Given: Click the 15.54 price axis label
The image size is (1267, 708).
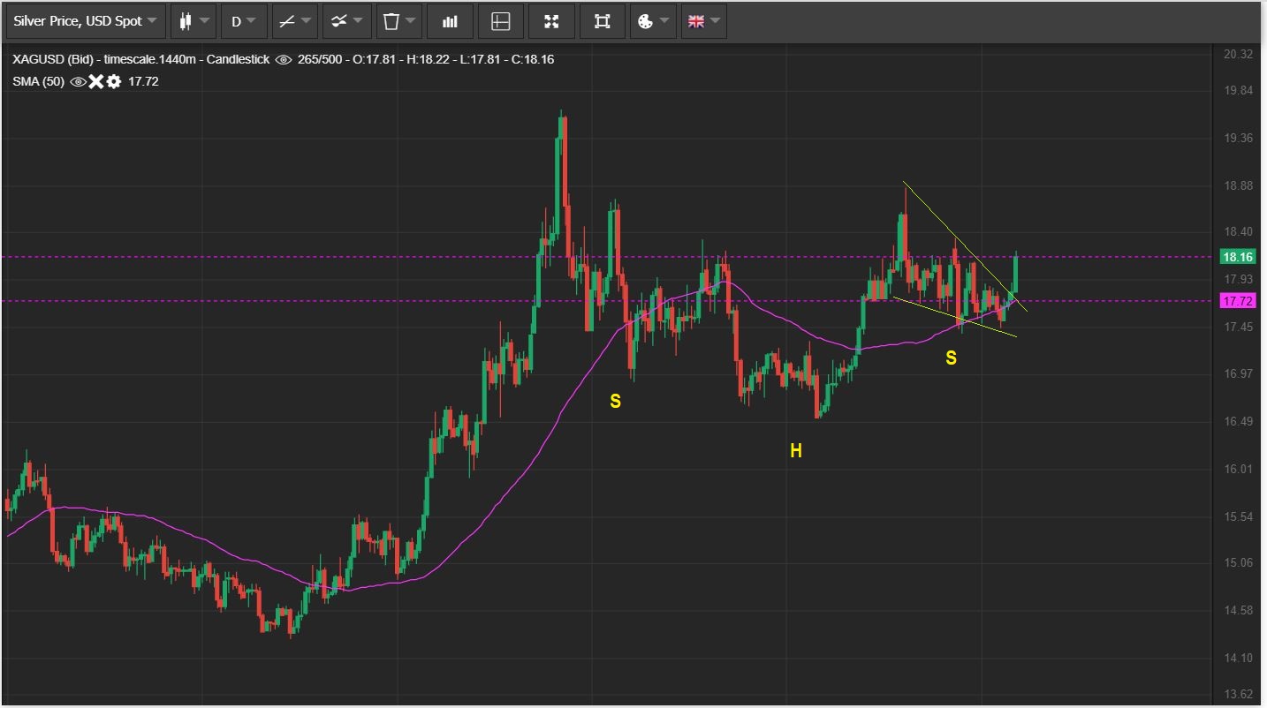Looking at the screenshot, I should pyautogui.click(x=1239, y=516).
